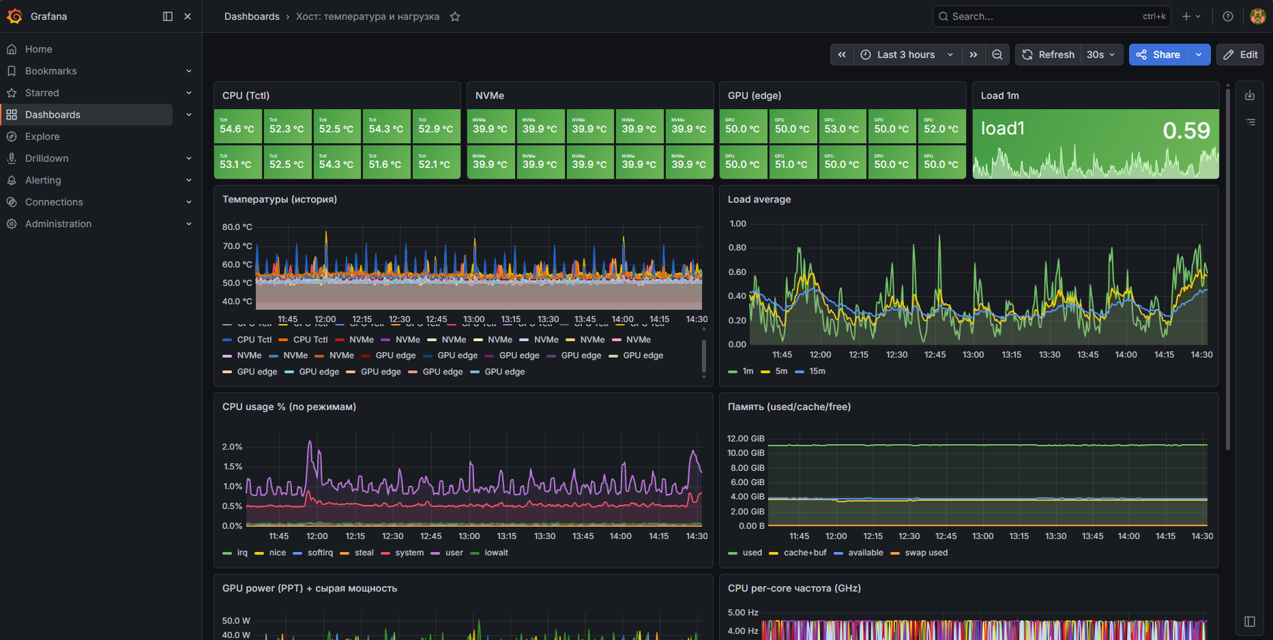Screen dimensions: 1273x640
Task: Zoom out the time range
Action: [x=997, y=55]
